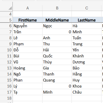
Task: Select the cell containing Anh
Action: pos(57,38)
